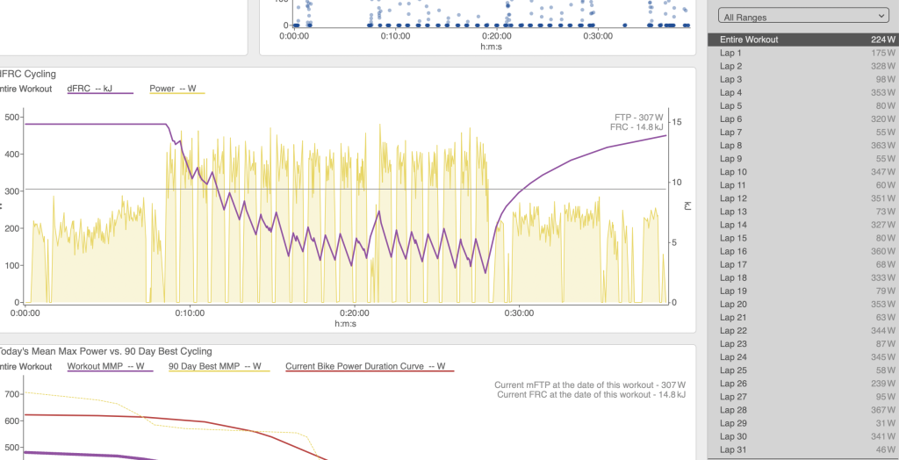
Task: Select Lap 15 in ranges list
Action: tap(802, 237)
